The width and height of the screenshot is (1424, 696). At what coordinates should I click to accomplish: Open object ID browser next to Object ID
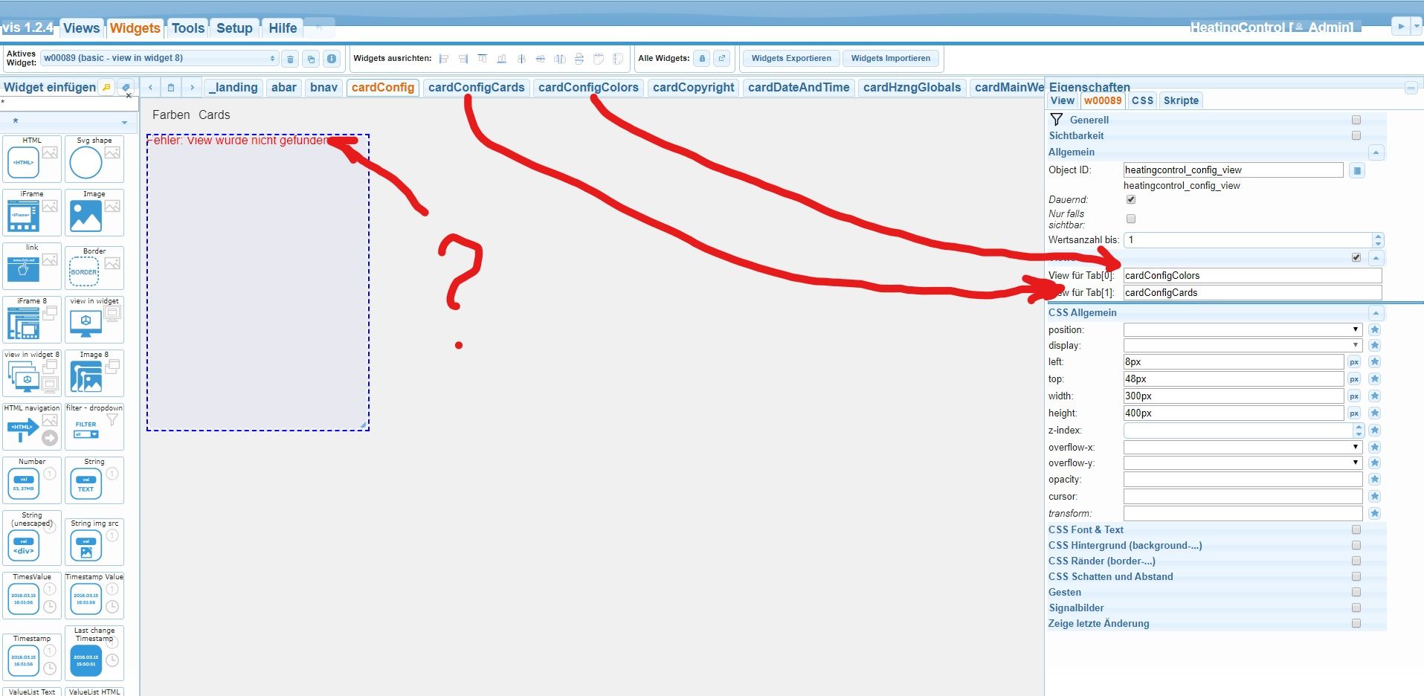(x=1357, y=170)
